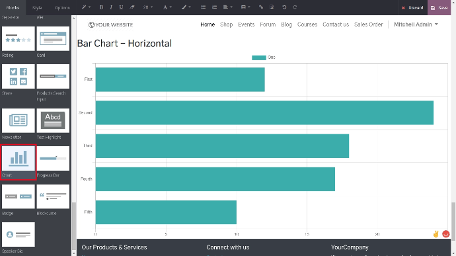Viewport: 456px width, 256px height.
Task: Click the bar for Second
Action: click(264, 112)
